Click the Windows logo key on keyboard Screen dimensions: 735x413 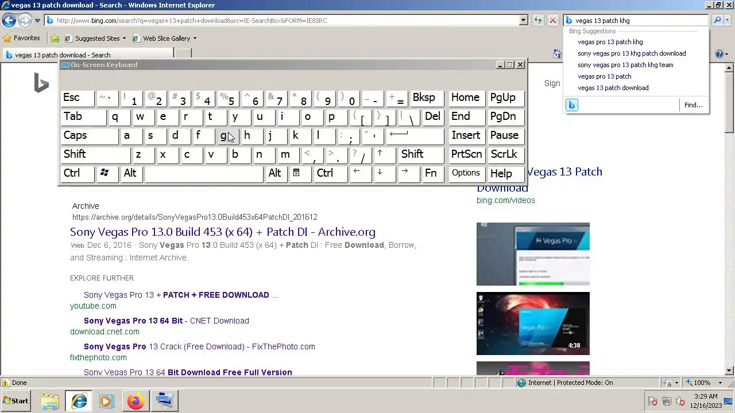click(107, 174)
